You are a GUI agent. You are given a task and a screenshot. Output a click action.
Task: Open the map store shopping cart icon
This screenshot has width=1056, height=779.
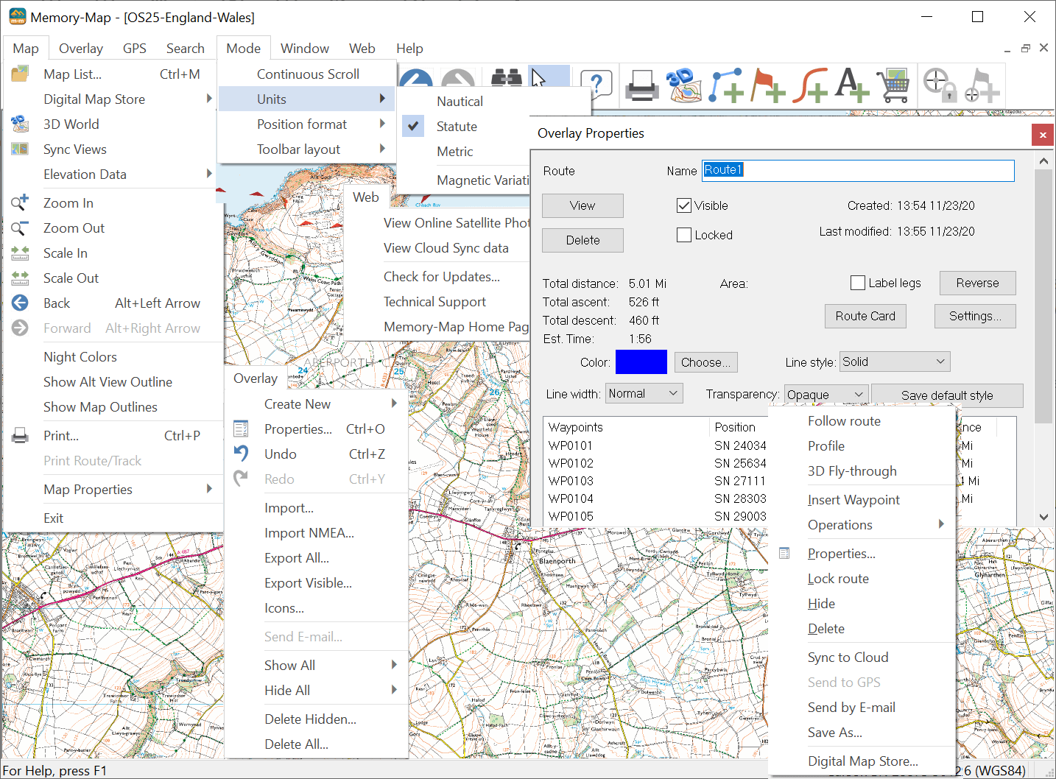point(893,85)
